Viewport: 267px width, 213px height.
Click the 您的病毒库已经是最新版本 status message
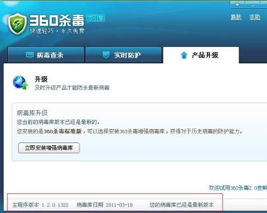point(182,205)
